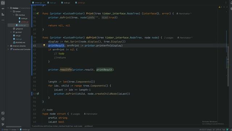The height and width of the screenshot is (131, 232).
Task: Click the project panel horizontal scrollbar
Action: point(14,127)
